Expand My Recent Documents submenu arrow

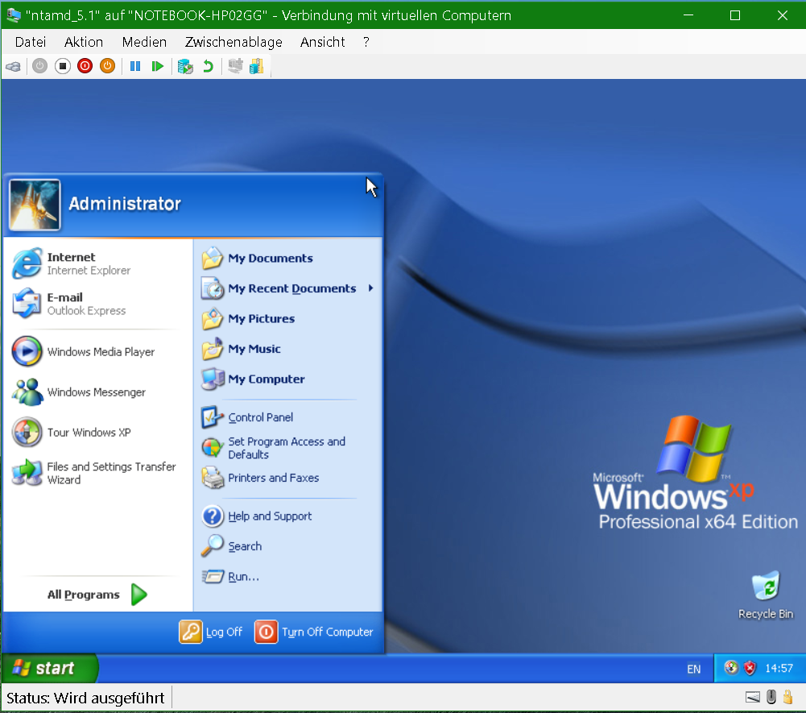click(370, 288)
